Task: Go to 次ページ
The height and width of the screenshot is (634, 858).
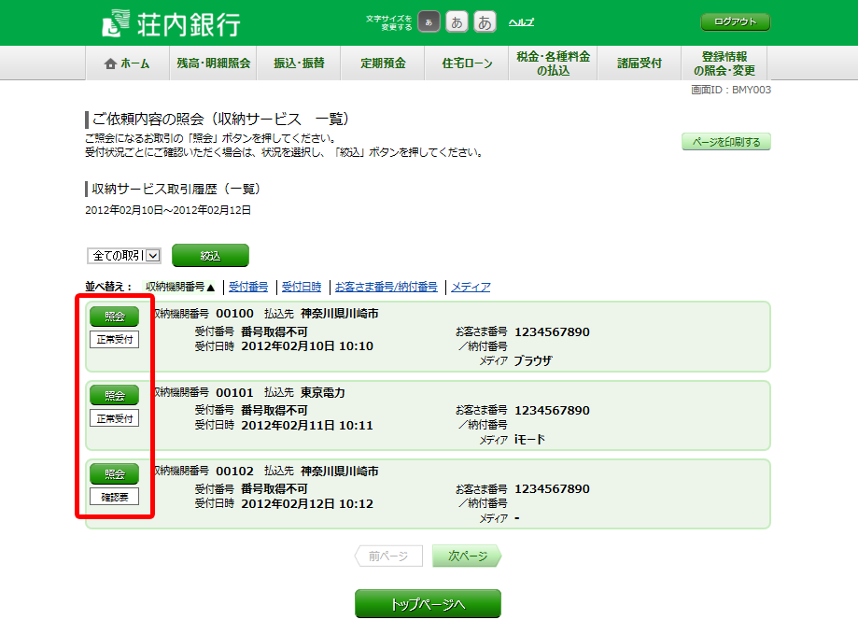Action: tap(467, 557)
